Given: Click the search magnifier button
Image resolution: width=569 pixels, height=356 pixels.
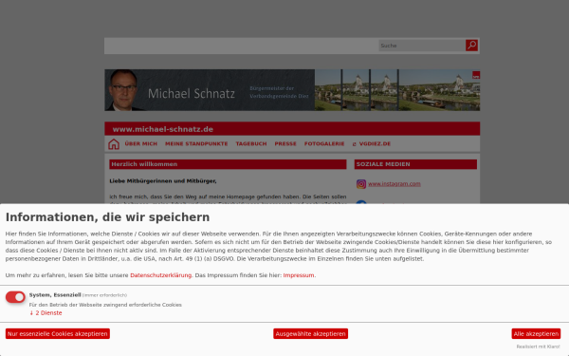Looking at the screenshot, I should (x=471, y=46).
